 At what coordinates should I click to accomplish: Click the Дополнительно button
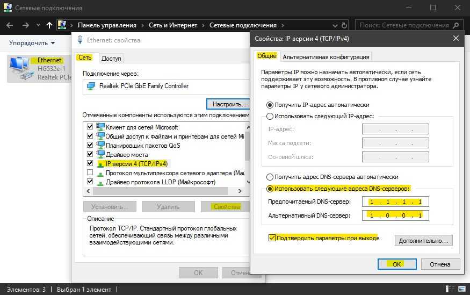click(423, 241)
